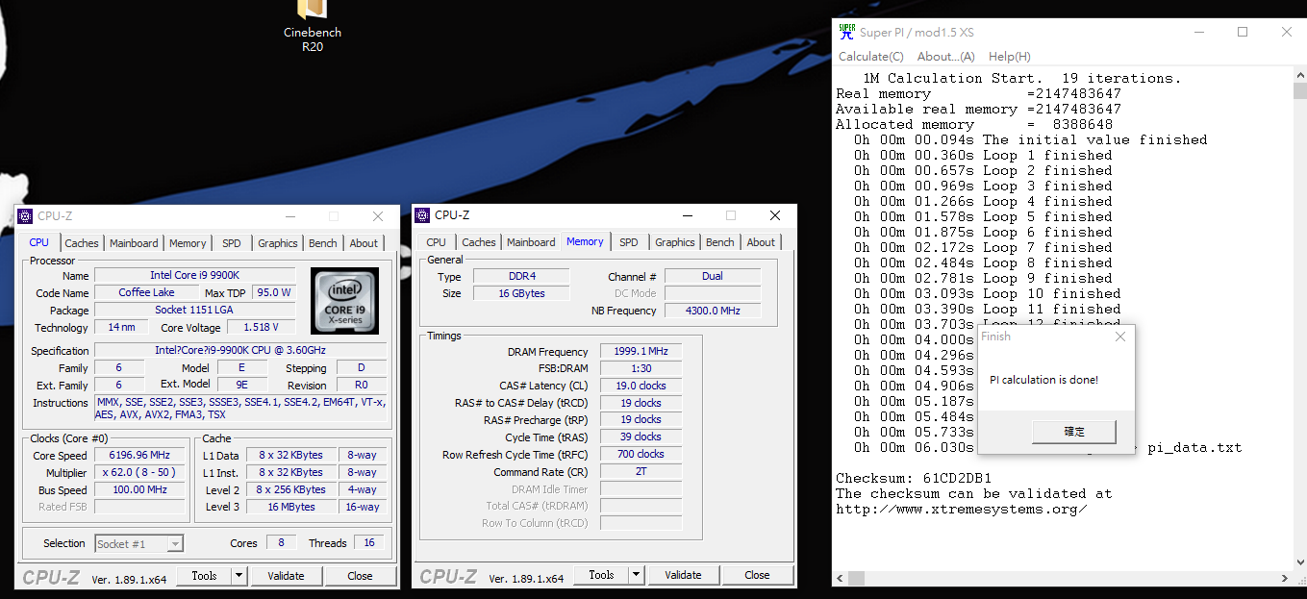Click Tools button in the CPU-Z Memory window
This screenshot has height=599, width=1307.
tap(601, 575)
